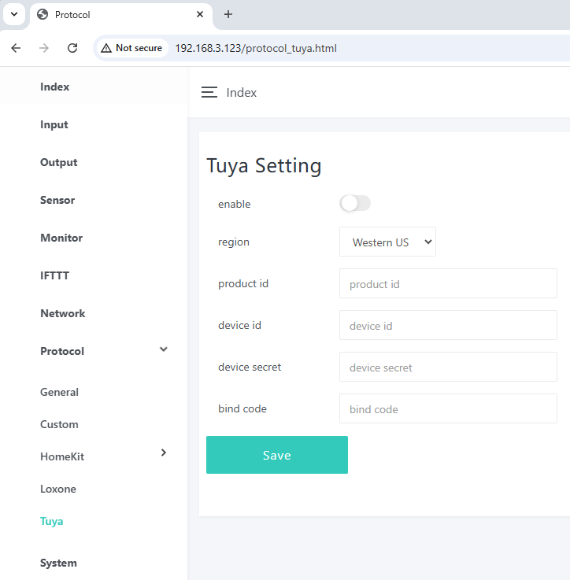Open a new browser tab

[x=228, y=14]
